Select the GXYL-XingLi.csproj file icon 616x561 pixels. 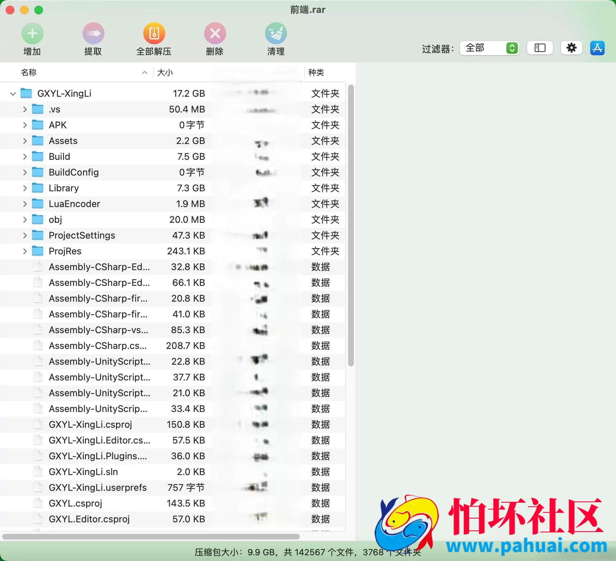[38, 424]
